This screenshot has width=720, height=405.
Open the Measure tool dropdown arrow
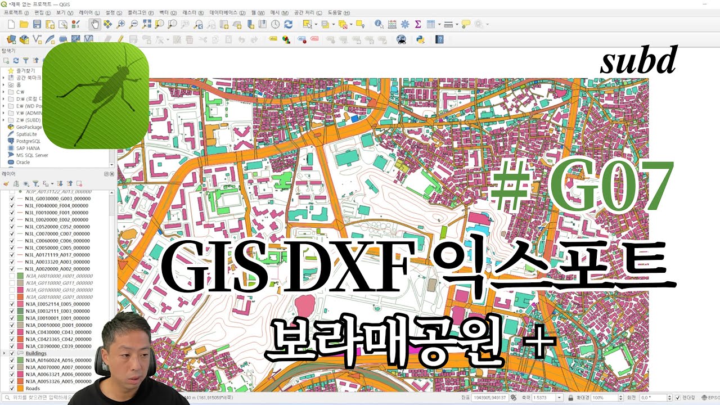(x=456, y=24)
